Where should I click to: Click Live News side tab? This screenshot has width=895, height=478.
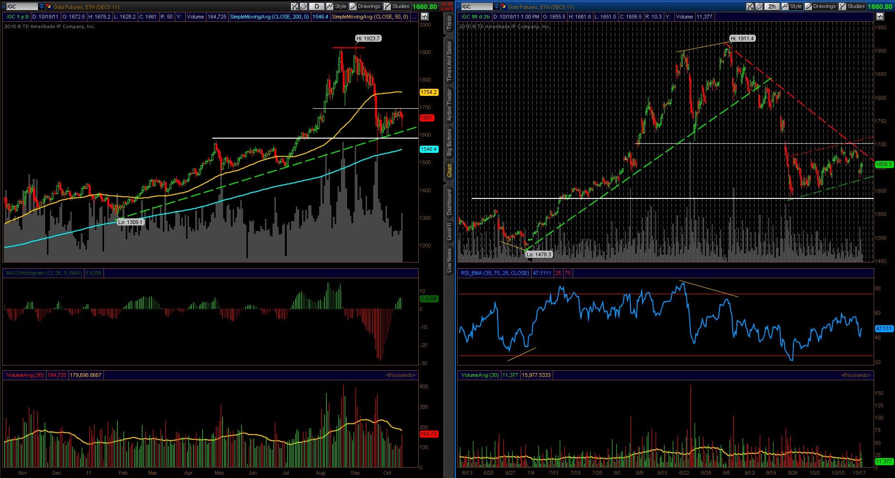449,261
